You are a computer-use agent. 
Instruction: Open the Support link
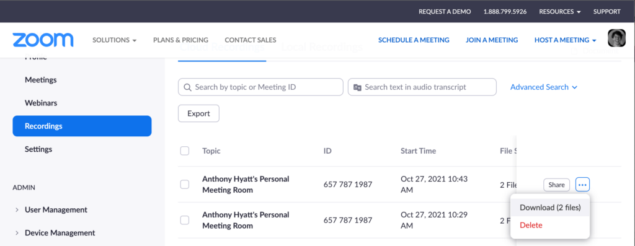pos(606,12)
